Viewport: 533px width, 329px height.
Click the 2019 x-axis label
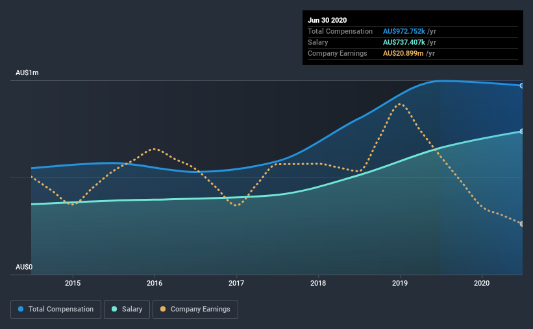pos(400,283)
